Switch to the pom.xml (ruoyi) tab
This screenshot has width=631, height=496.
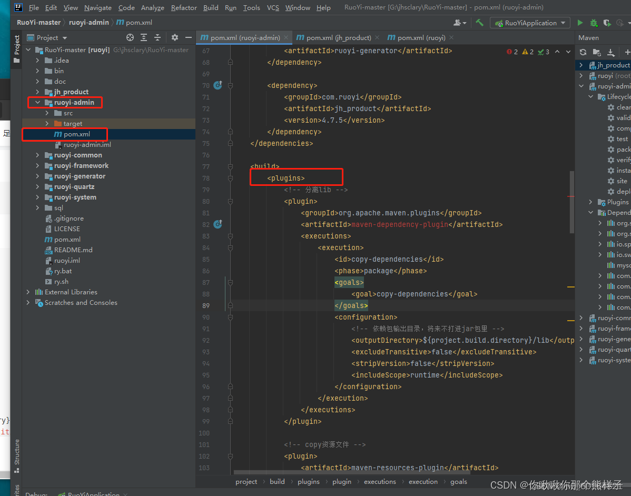420,37
